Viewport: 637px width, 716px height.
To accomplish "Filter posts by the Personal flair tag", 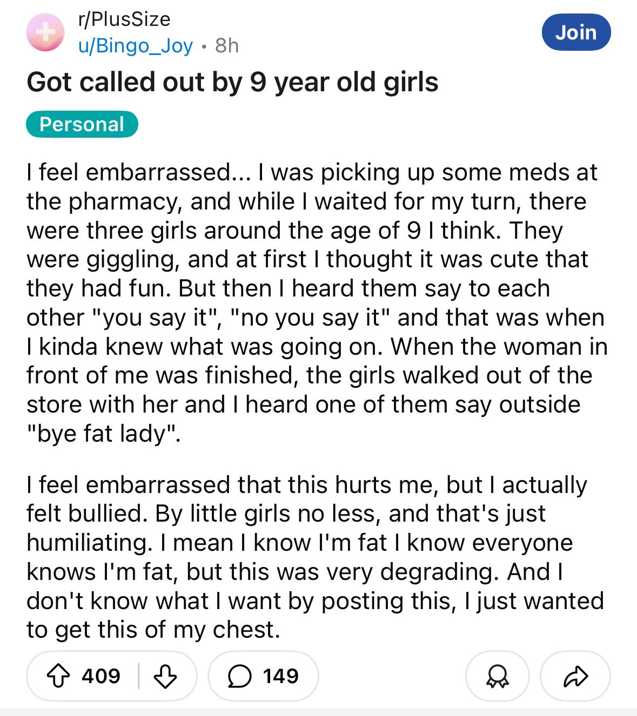I will [82, 124].
